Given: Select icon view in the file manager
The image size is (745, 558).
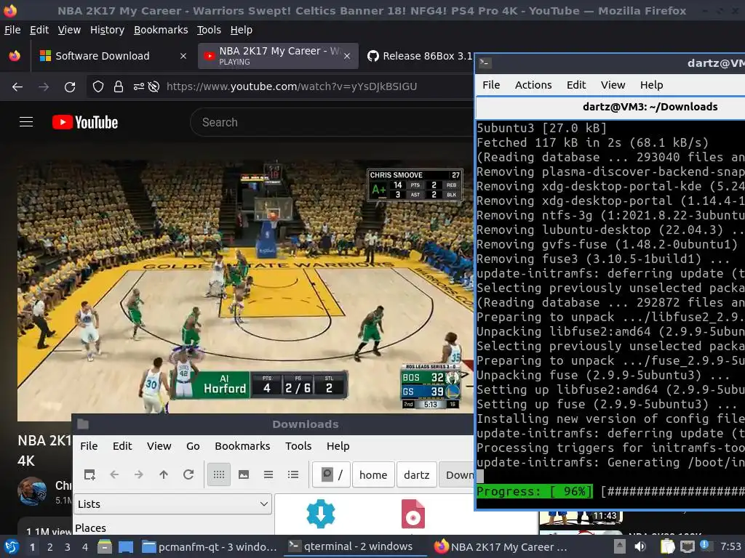Looking at the screenshot, I should [219, 474].
